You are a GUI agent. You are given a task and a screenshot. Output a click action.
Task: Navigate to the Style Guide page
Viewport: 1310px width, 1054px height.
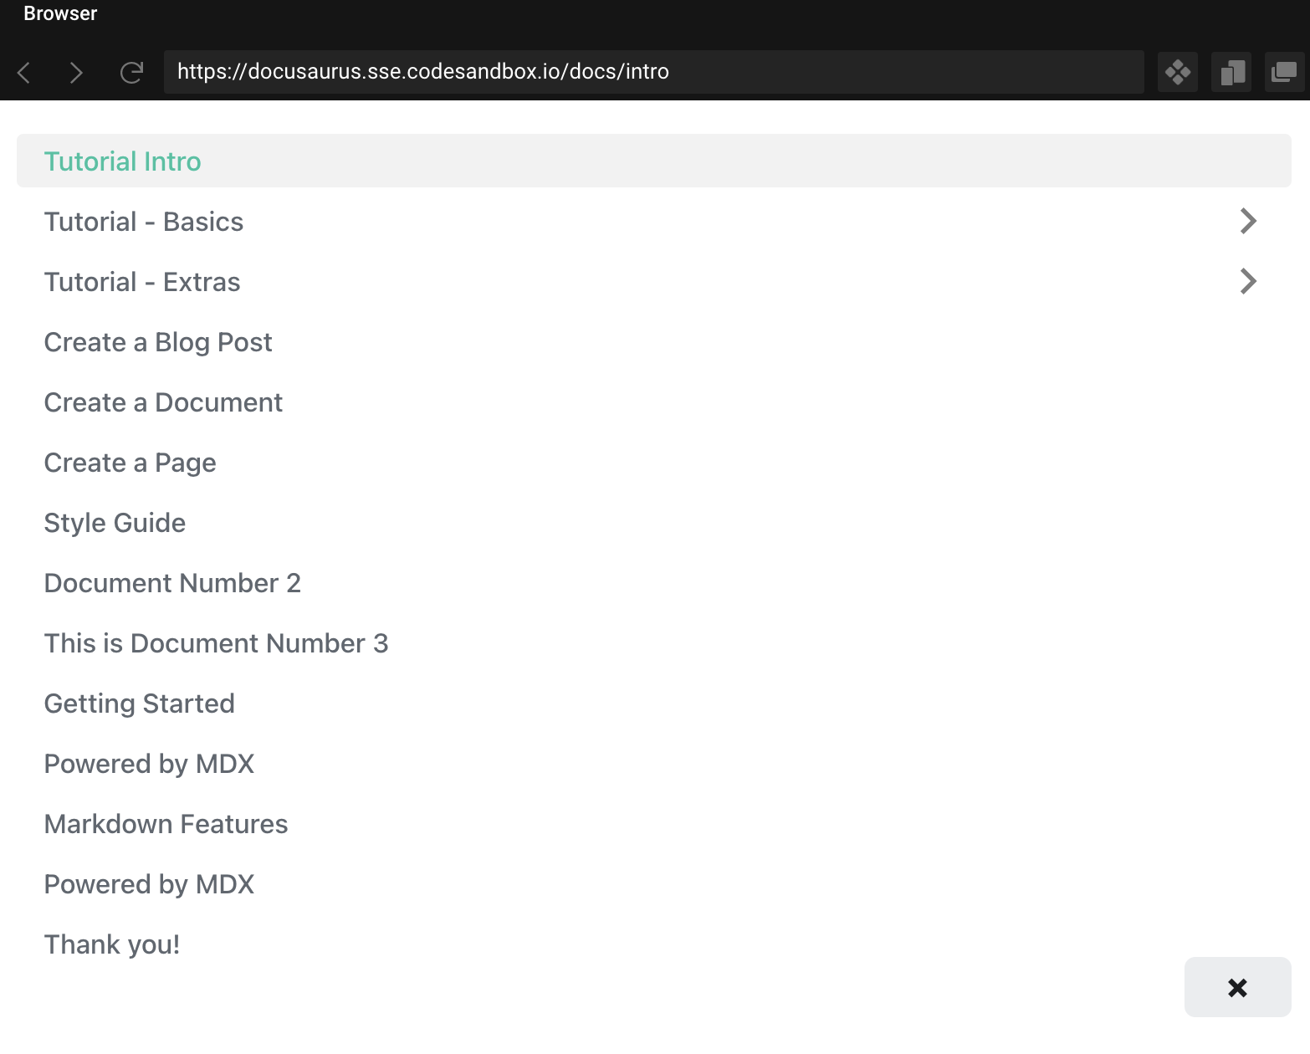(115, 522)
